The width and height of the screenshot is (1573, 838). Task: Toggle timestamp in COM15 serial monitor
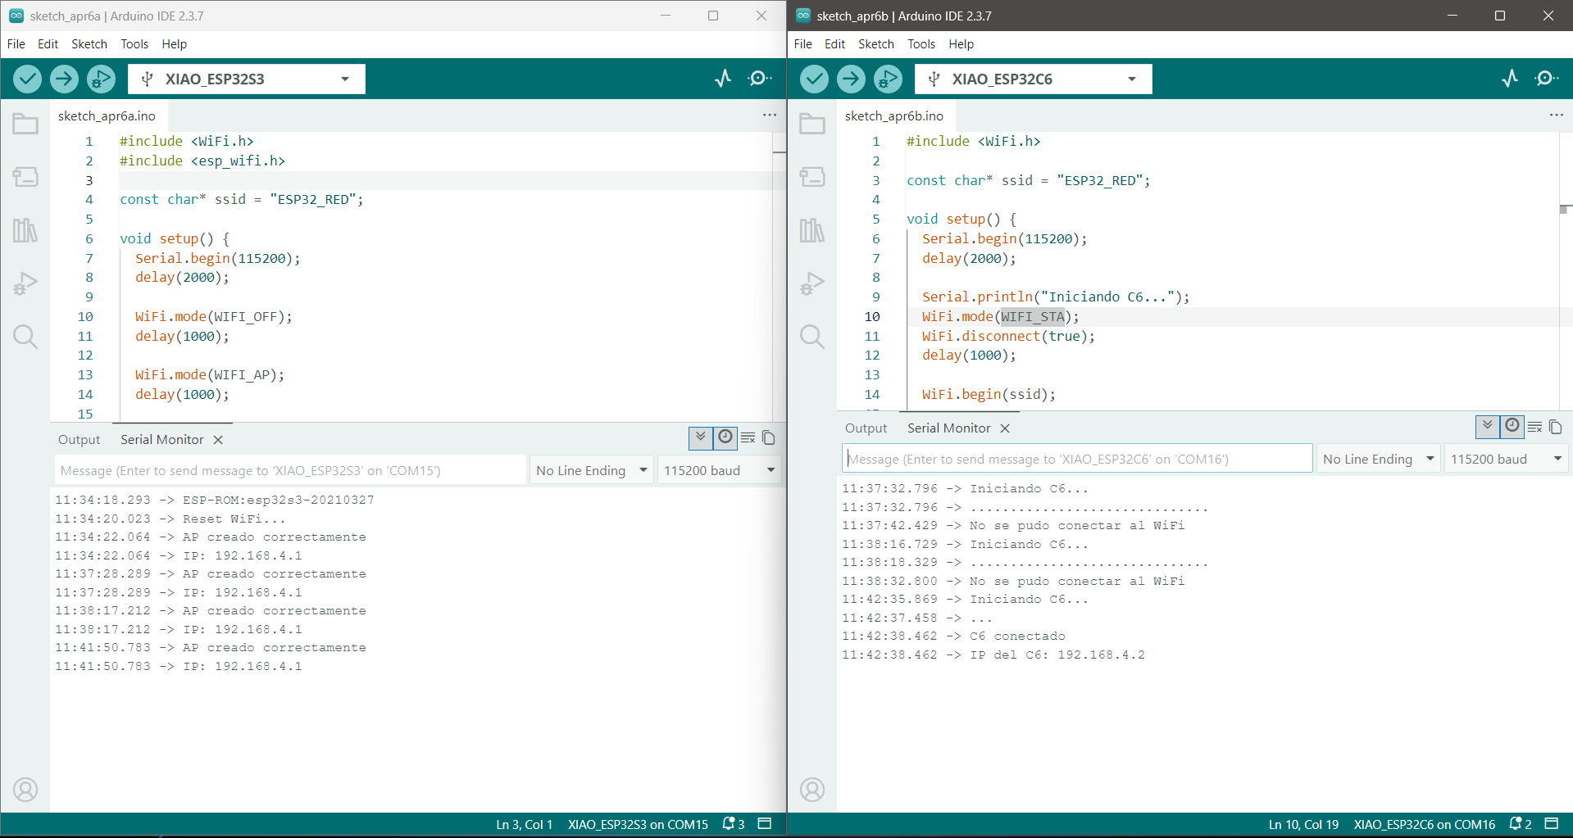725,437
